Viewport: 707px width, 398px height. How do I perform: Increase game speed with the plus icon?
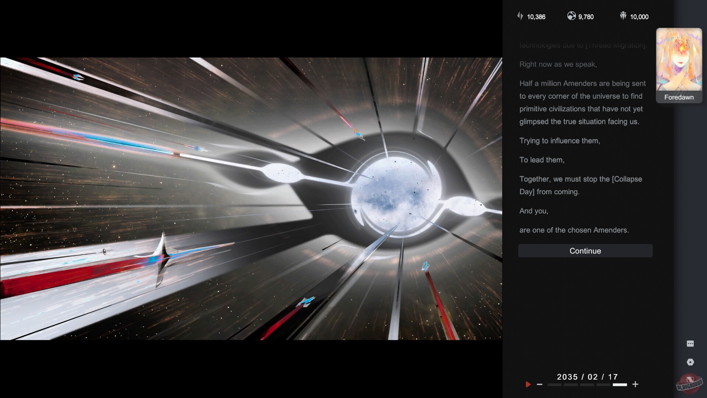click(x=636, y=384)
